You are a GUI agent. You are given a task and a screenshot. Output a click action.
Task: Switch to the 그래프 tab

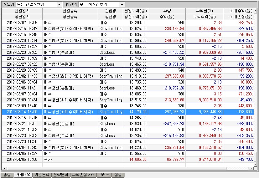tap(104, 175)
